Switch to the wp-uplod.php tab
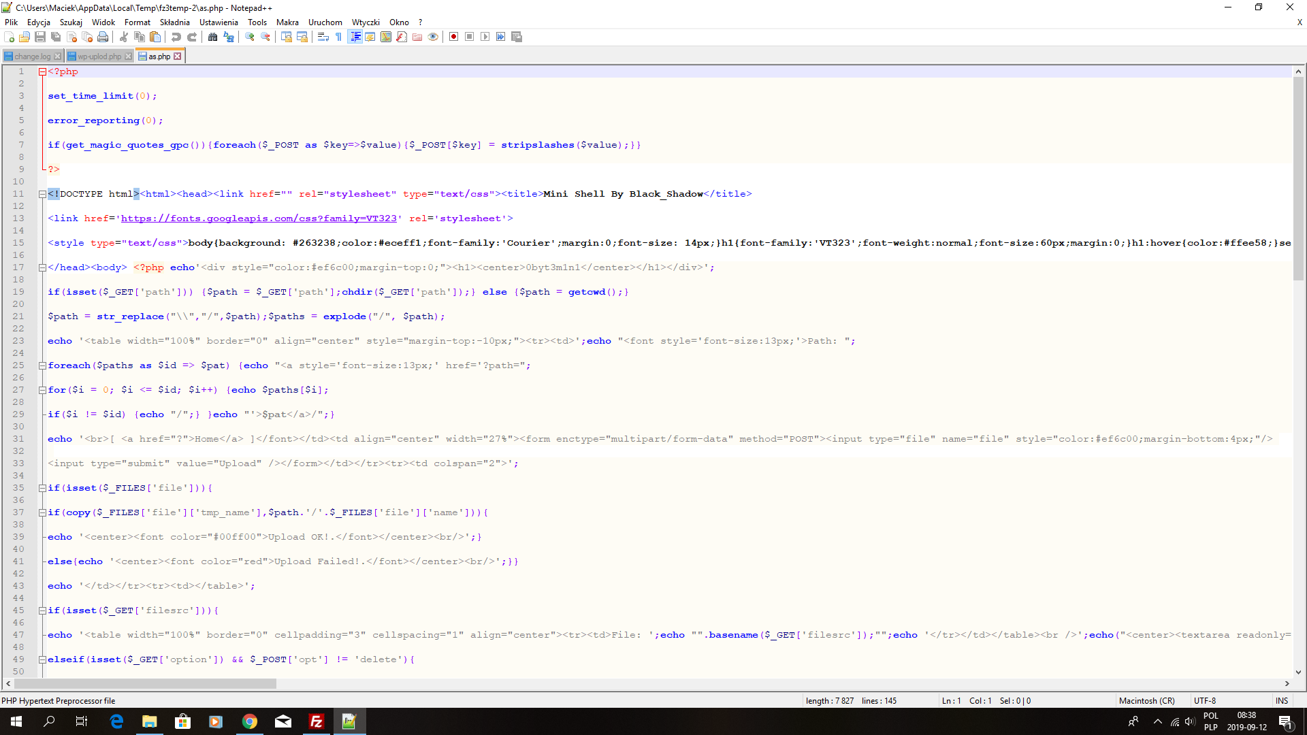 99,56
